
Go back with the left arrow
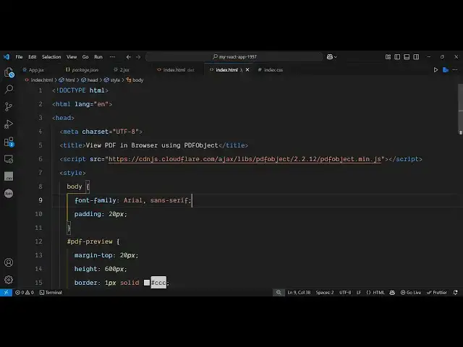(x=129, y=57)
